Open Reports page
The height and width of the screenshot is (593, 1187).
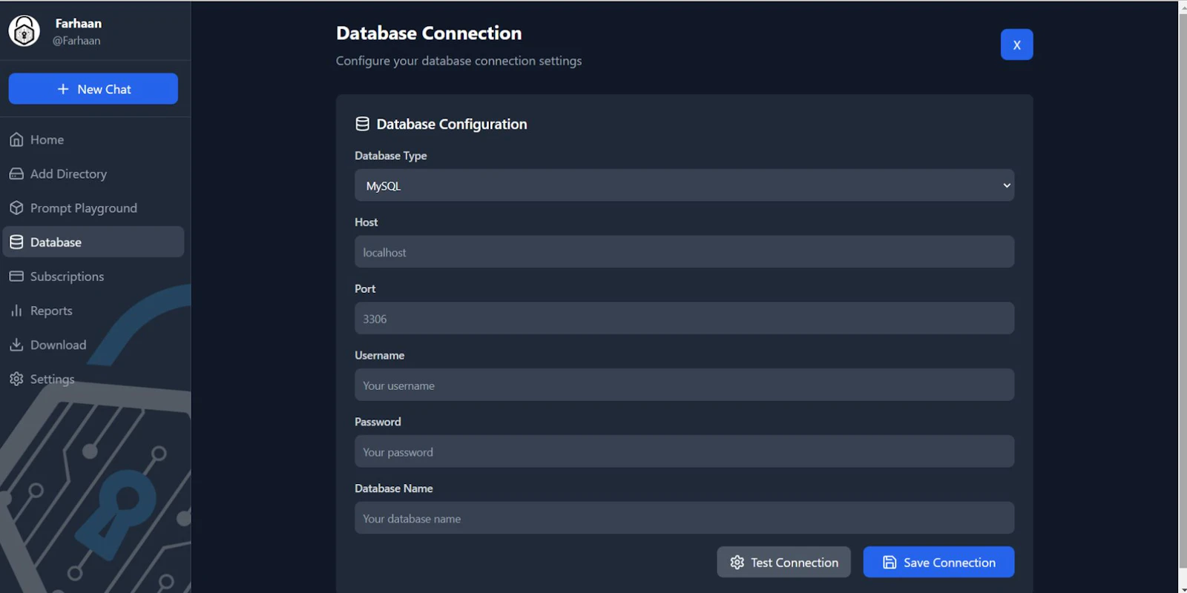(x=93, y=311)
